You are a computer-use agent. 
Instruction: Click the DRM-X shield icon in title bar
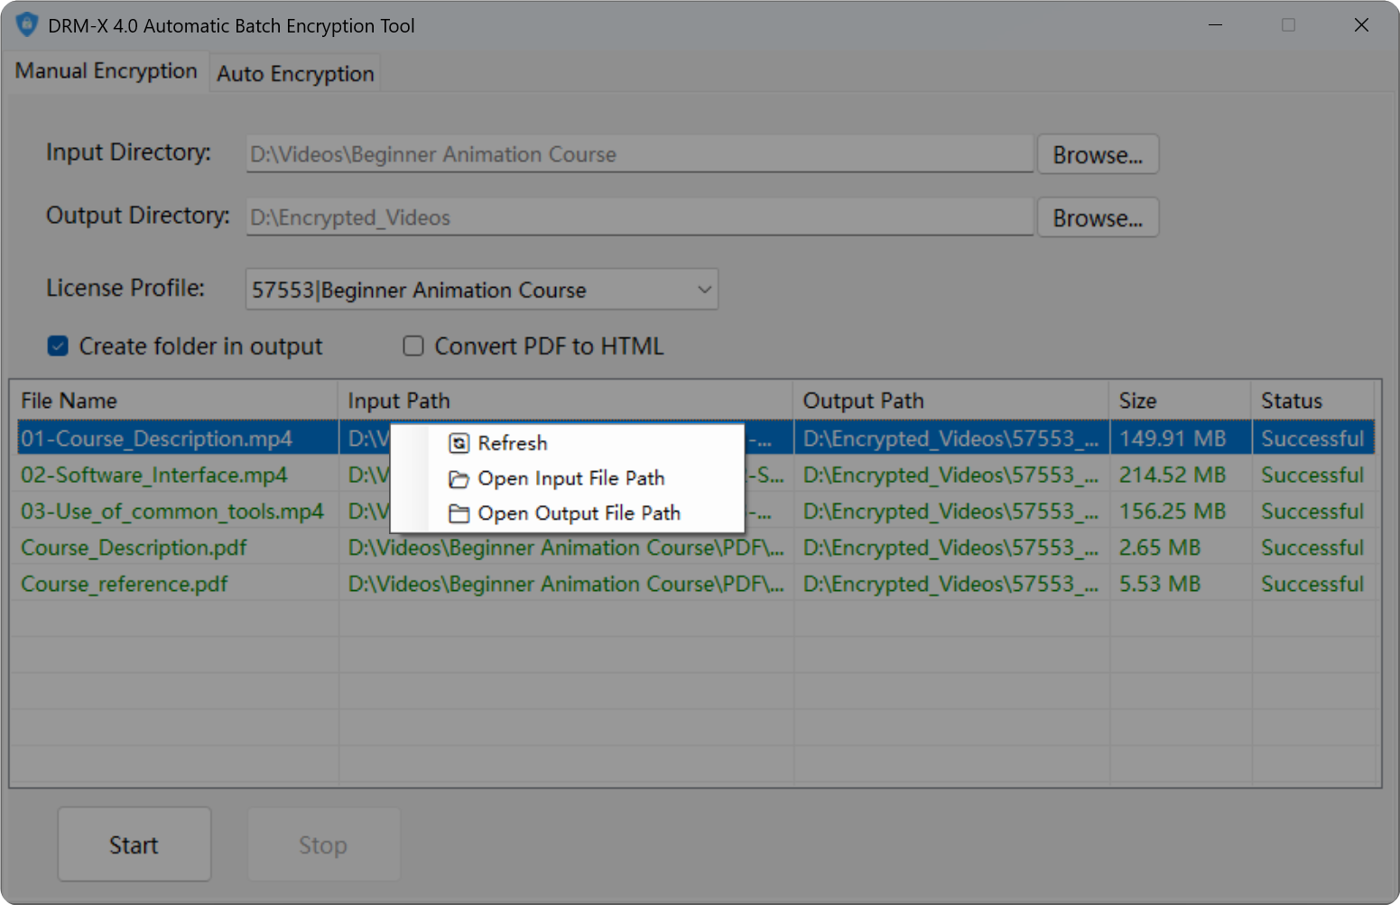(x=27, y=24)
